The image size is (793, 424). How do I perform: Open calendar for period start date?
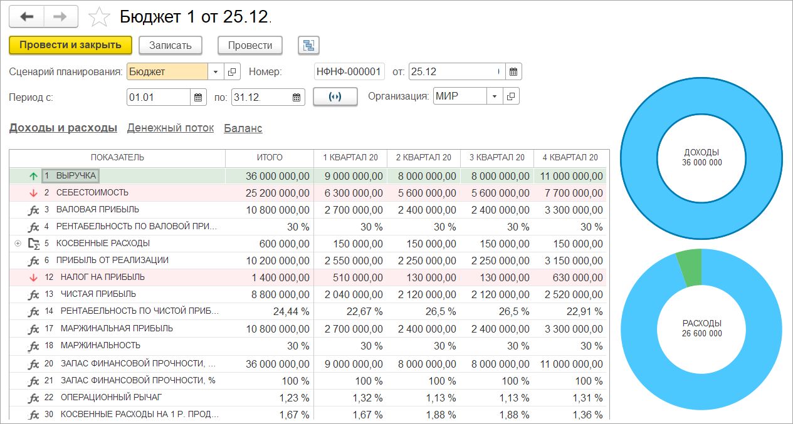(x=198, y=97)
